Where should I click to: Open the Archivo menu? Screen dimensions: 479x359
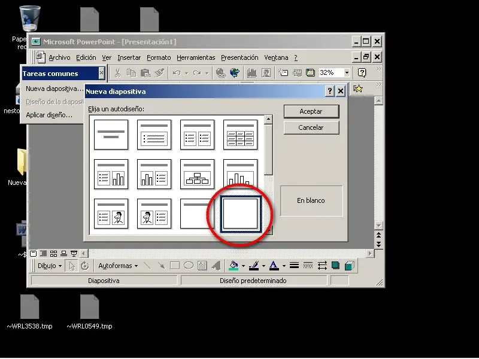coord(59,57)
